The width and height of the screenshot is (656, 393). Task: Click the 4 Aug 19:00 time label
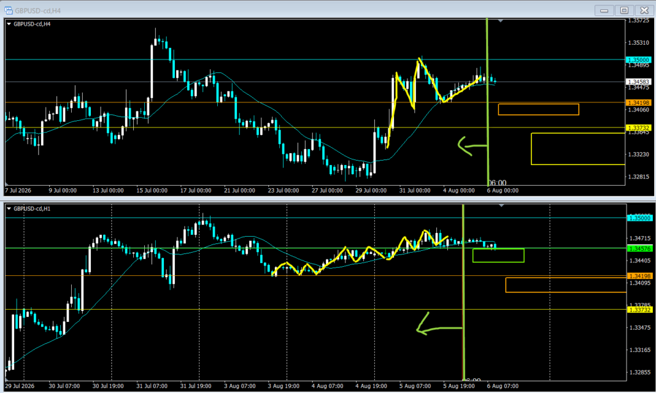372,386
